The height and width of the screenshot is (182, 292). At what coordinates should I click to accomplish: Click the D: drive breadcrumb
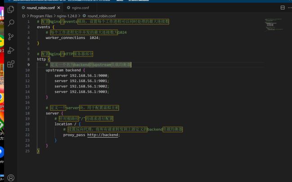[x=24, y=16]
